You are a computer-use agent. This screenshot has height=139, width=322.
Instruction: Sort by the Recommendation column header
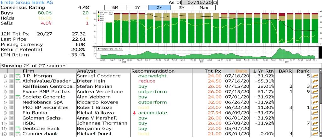tap(161, 71)
